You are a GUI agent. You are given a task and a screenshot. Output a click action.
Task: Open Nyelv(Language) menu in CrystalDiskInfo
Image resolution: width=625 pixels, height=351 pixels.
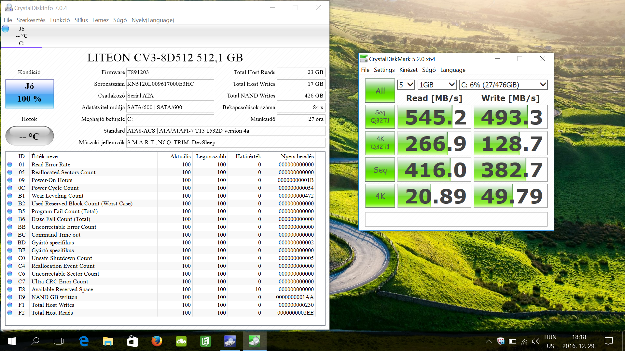pos(153,20)
